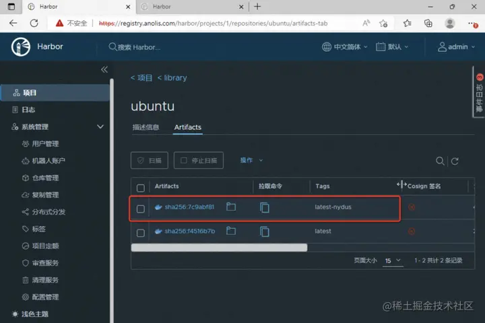Click Cosign status icon for latest row

(x=412, y=231)
